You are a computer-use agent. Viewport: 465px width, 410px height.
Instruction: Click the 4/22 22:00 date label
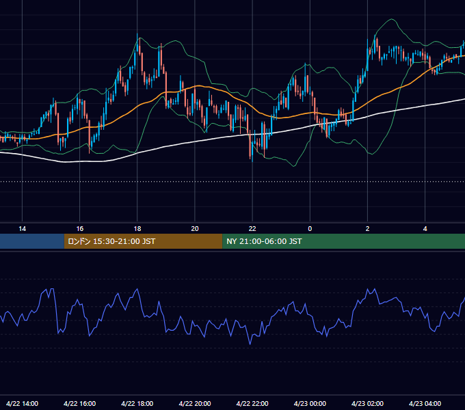point(252,403)
